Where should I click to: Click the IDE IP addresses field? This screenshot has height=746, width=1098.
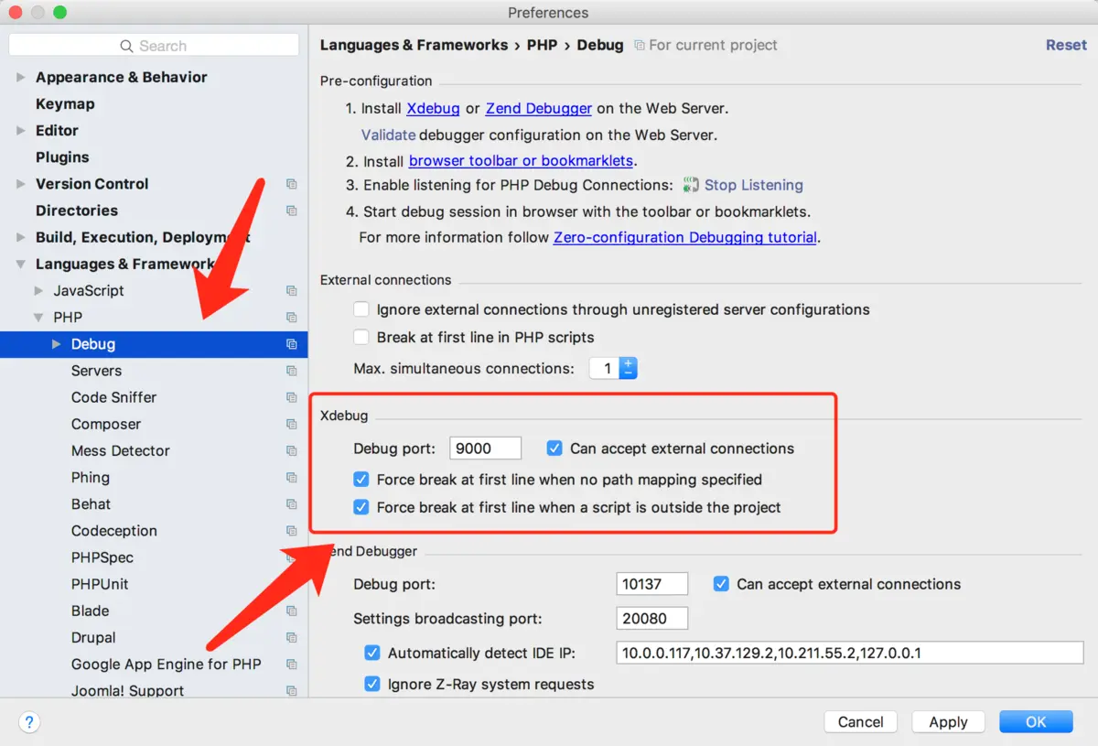850,653
